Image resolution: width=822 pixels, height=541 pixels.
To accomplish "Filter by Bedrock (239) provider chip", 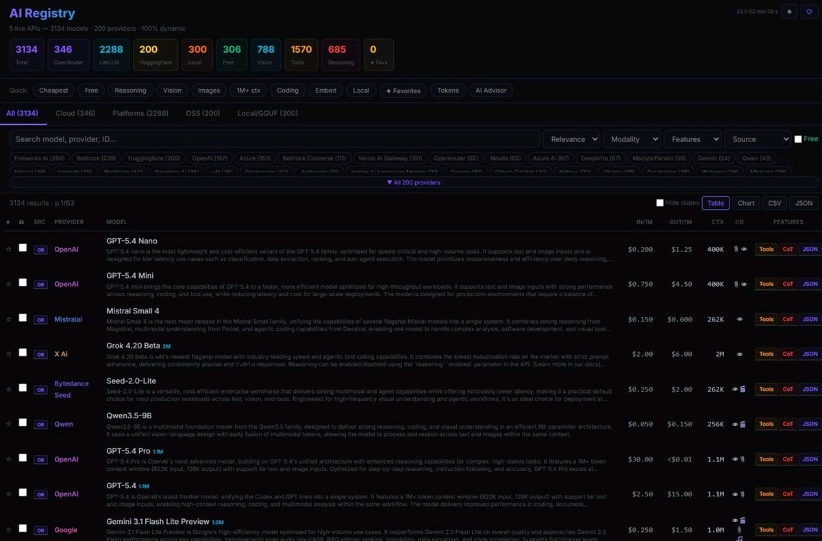I will pos(97,158).
